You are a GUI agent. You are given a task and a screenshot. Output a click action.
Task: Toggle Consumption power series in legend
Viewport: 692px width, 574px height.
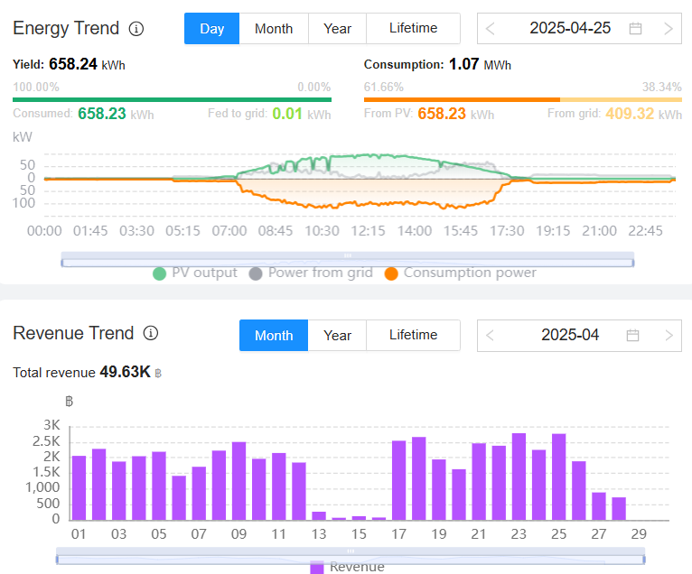pyautogui.click(x=461, y=273)
